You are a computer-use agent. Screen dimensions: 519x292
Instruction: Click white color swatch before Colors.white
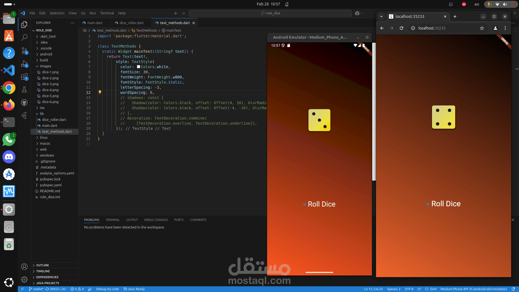point(138,67)
